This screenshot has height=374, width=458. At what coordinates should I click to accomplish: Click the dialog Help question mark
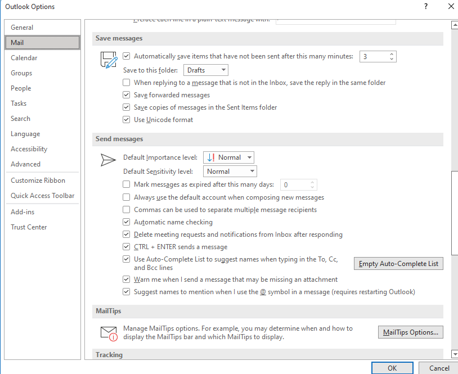pos(426,6)
